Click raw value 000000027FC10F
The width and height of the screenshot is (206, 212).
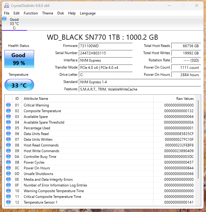tap(179, 140)
